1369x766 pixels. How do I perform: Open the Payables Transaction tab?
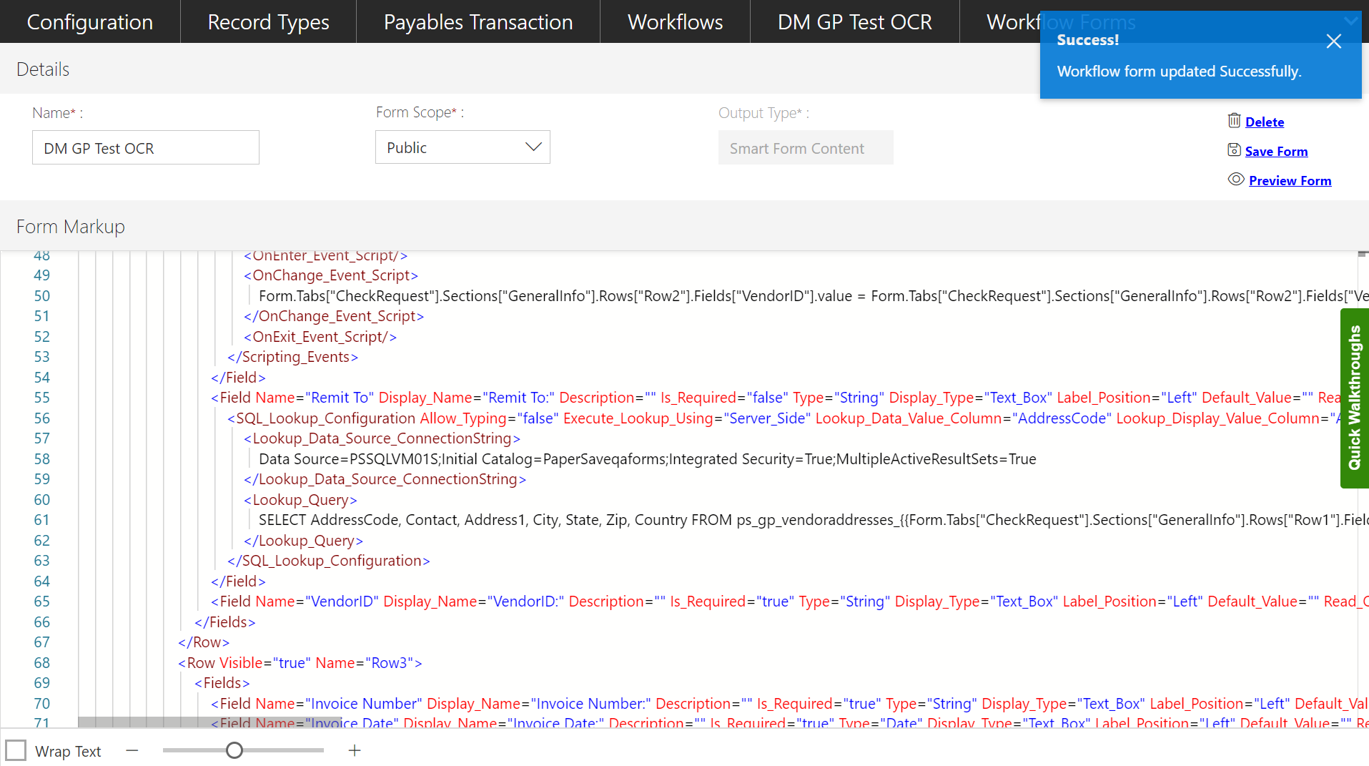pyautogui.click(x=478, y=21)
